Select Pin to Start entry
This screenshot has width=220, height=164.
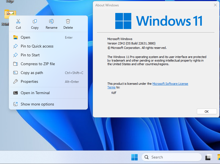(48, 55)
